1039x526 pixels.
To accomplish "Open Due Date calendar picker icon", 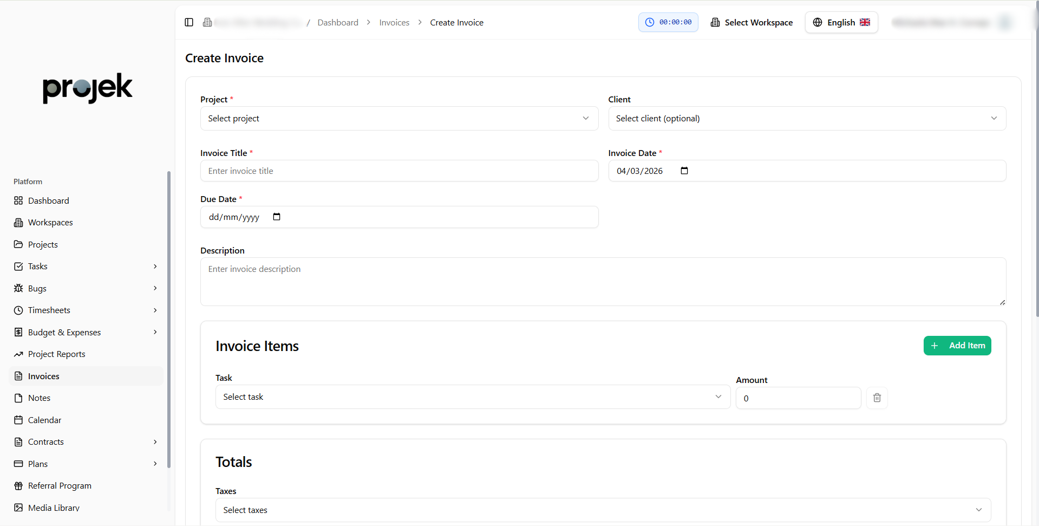I will pos(277,217).
